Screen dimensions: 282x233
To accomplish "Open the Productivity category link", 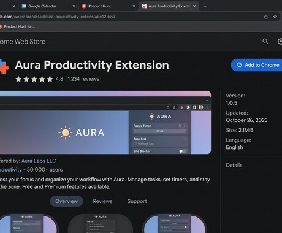I will [11, 170].
